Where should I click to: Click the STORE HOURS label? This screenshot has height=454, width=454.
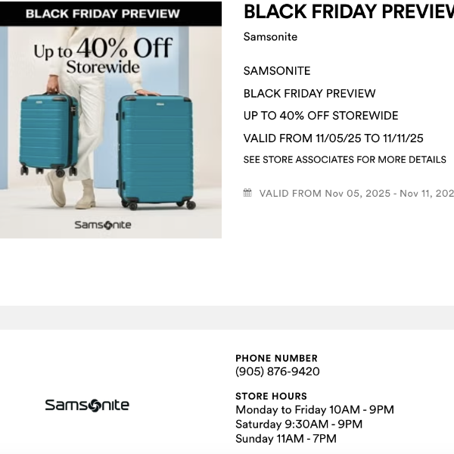[x=271, y=396]
